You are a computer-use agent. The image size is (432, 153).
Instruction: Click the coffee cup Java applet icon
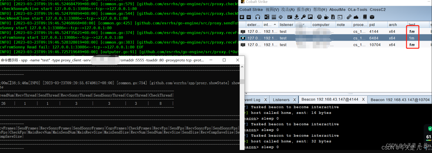(x=326, y=17)
